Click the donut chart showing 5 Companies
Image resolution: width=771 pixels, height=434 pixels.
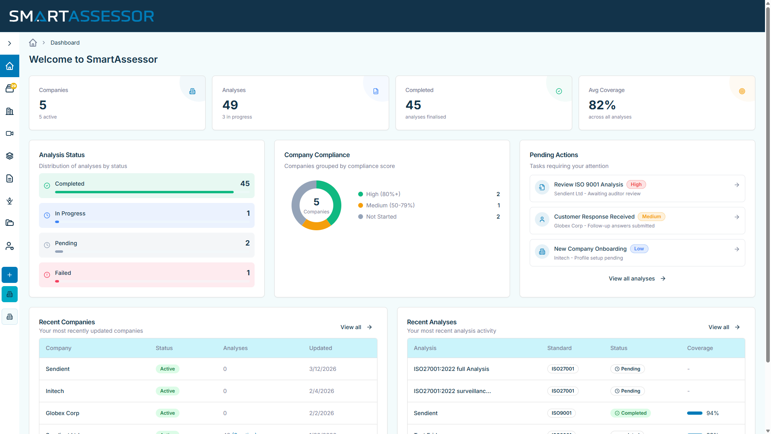point(316,205)
